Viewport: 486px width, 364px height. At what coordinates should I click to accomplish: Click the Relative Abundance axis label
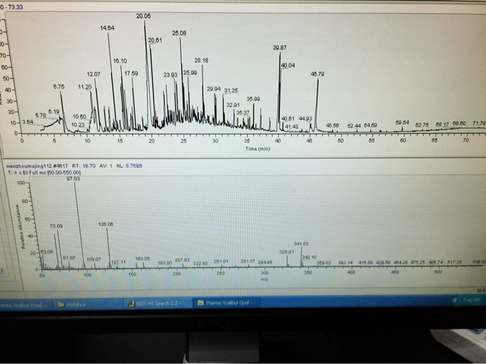(x=21, y=227)
